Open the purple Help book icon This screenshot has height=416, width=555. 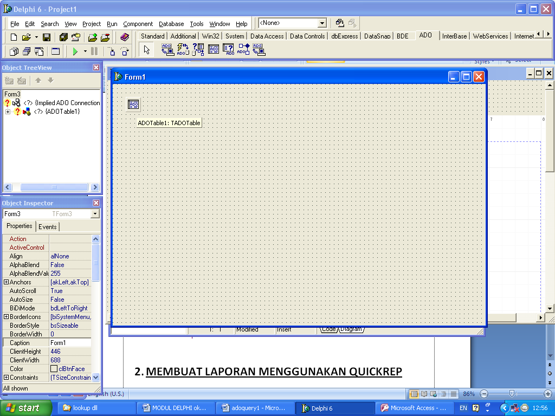[125, 37]
